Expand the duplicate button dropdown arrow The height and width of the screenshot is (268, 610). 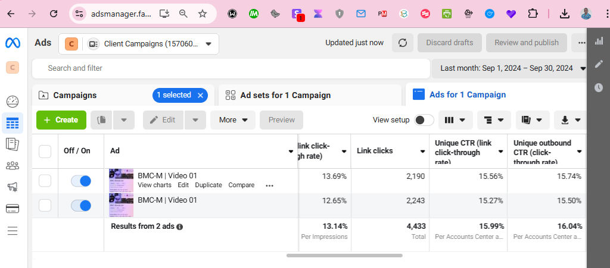pos(124,120)
